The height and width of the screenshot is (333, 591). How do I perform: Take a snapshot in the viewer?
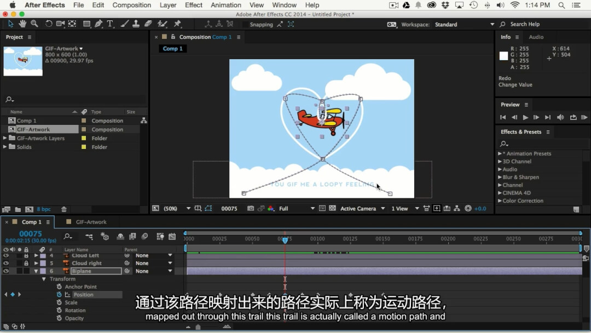(x=250, y=209)
